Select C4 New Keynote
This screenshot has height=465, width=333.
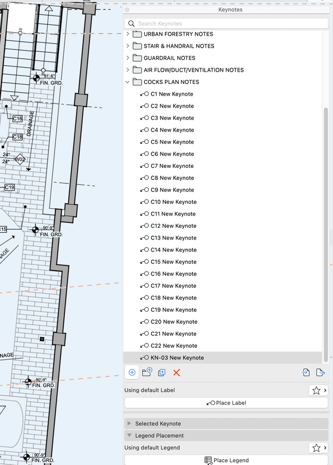(173, 130)
